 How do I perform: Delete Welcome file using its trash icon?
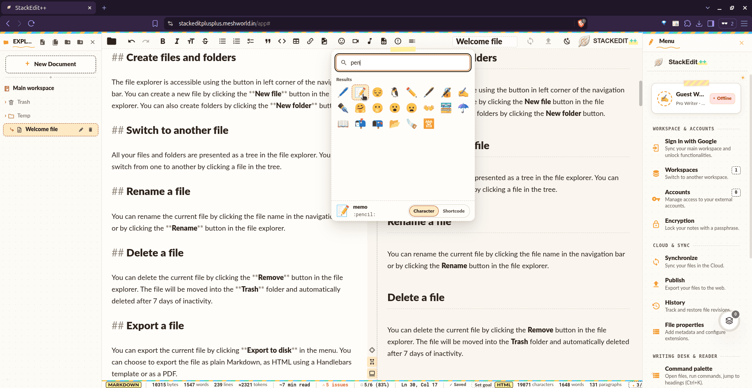(90, 130)
